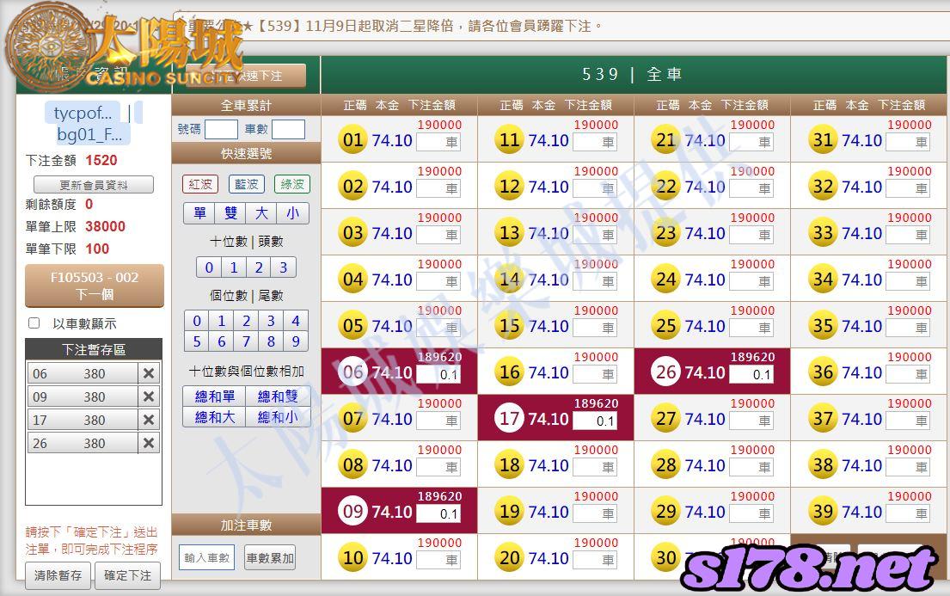This screenshot has height=596, width=950.
Task: Remove bet 17 from the temporary list
Action: (149, 420)
